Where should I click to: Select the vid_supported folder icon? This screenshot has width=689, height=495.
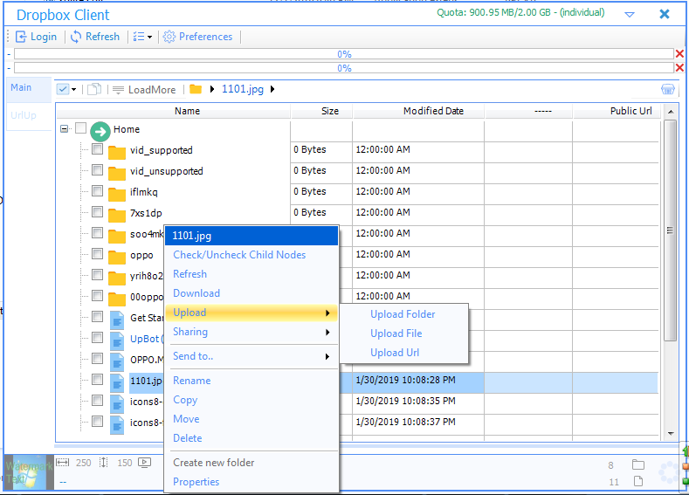(x=117, y=152)
